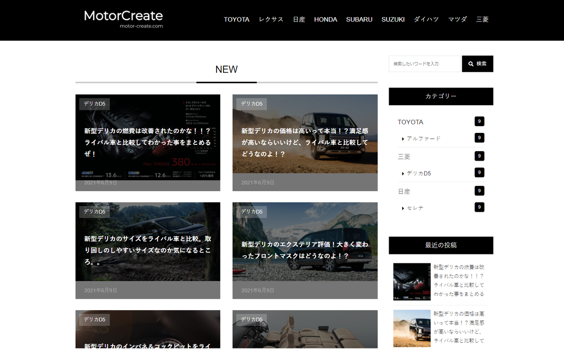Open the セレナ subcategory link
This screenshot has height=349, width=564.
coord(415,208)
